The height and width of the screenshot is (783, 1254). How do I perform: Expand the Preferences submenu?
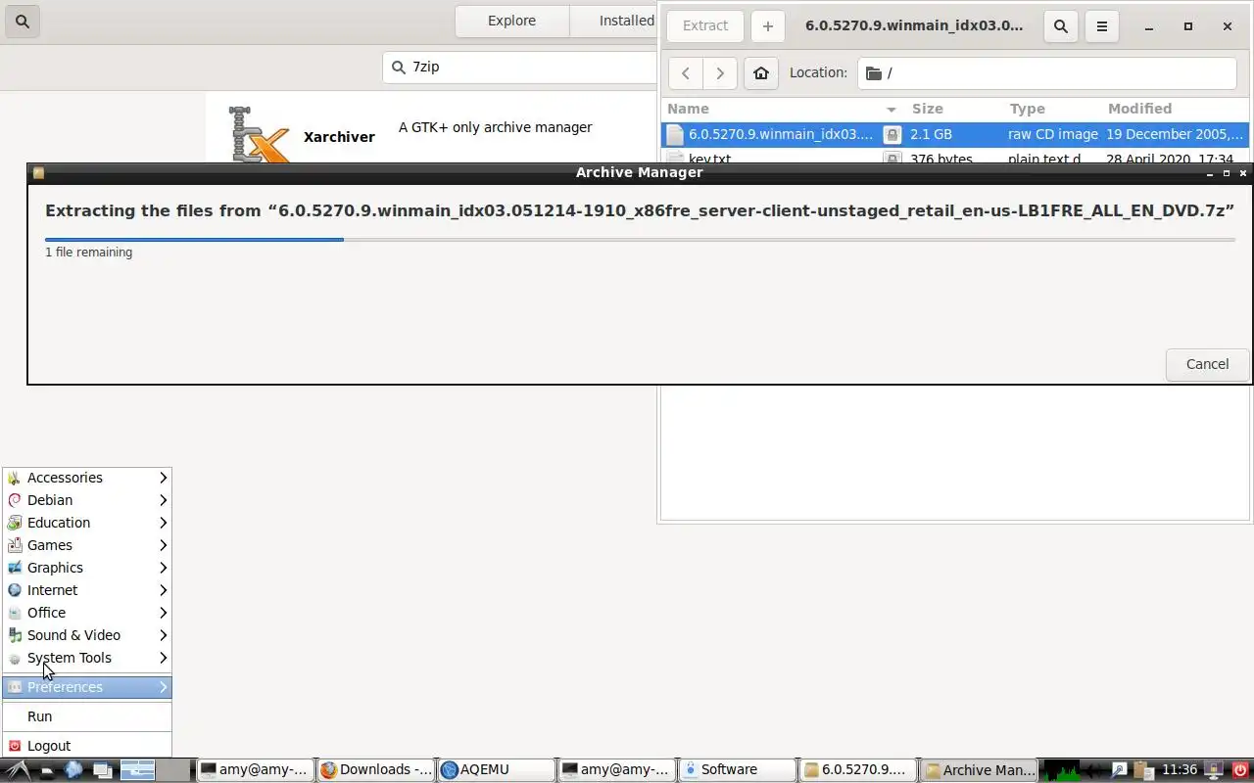coord(87,687)
